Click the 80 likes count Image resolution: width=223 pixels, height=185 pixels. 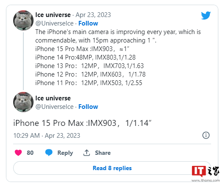(30, 153)
